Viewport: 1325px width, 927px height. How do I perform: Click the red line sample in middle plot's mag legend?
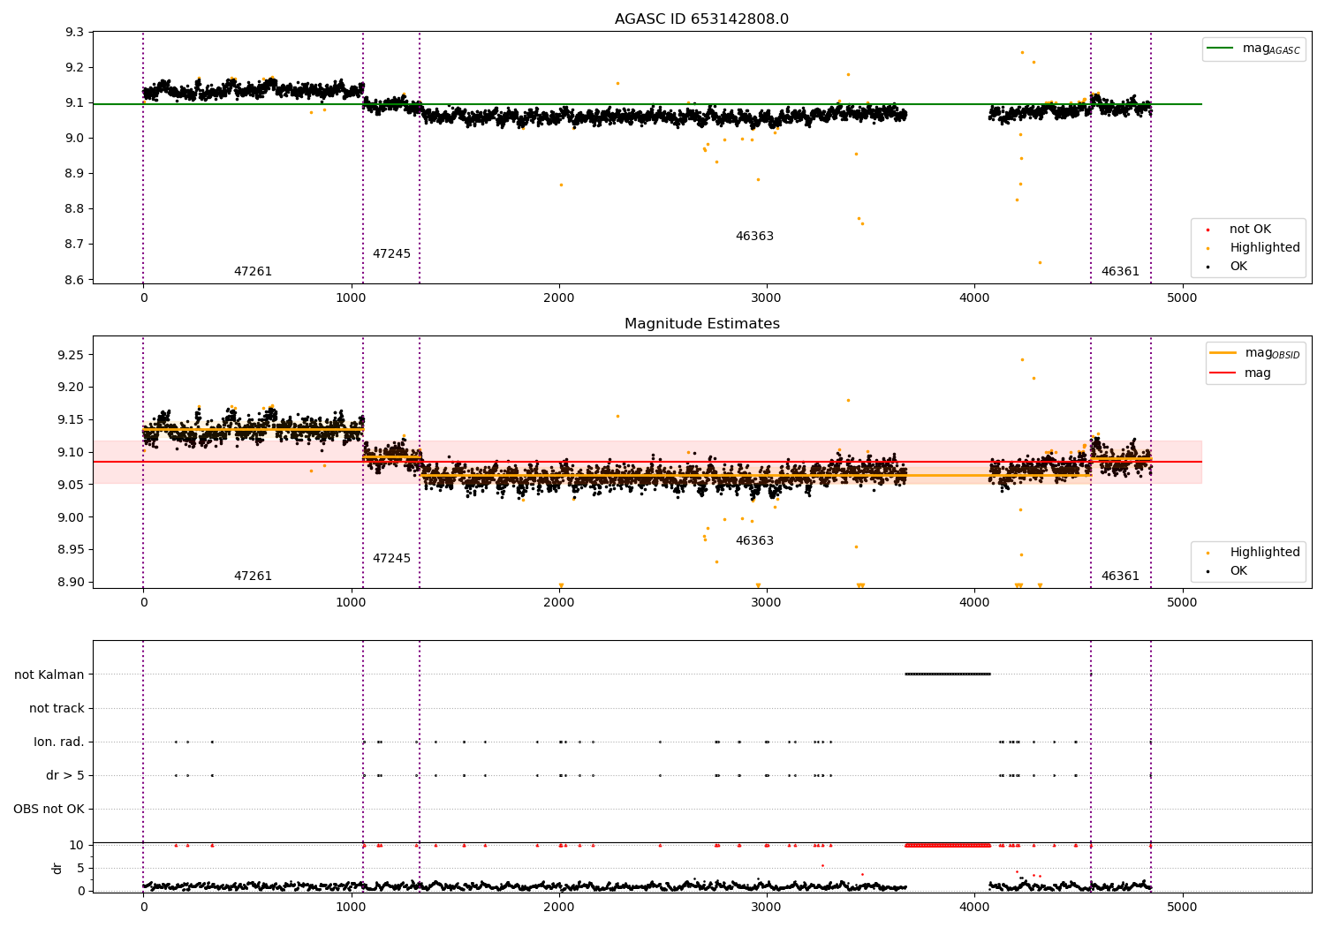[x=1223, y=373]
